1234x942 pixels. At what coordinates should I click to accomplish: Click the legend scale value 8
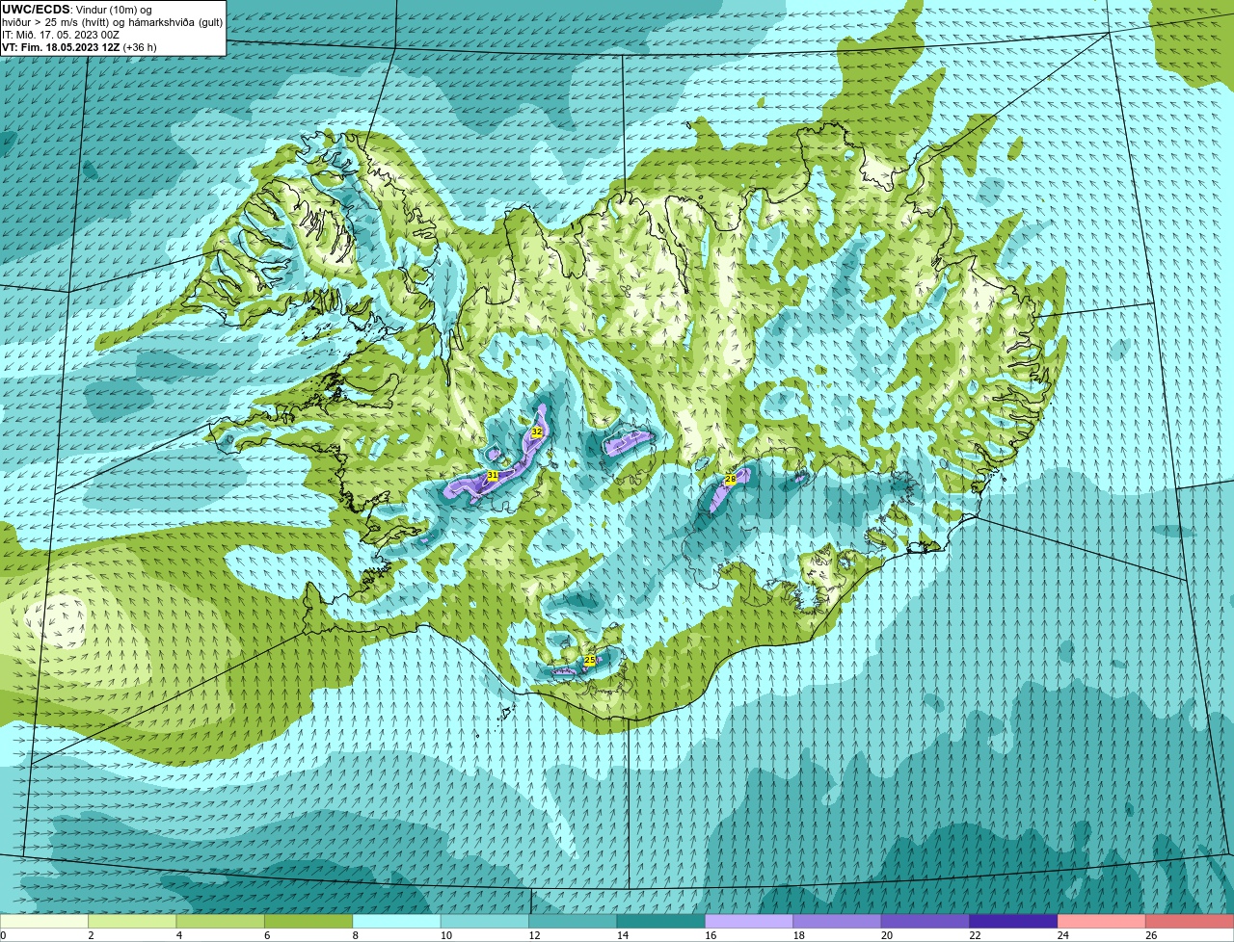click(x=355, y=935)
